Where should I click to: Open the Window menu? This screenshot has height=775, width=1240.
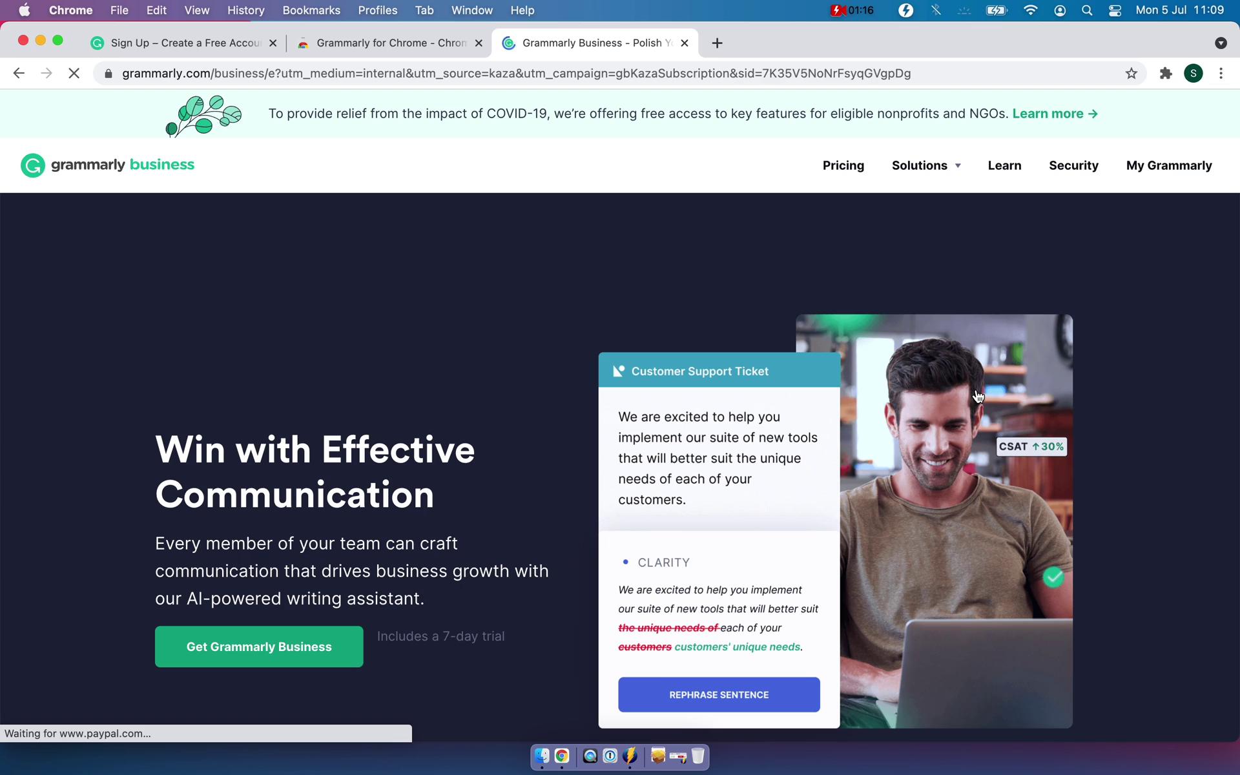tap(471, 10)
